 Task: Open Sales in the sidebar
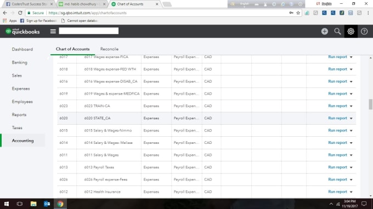16,76
